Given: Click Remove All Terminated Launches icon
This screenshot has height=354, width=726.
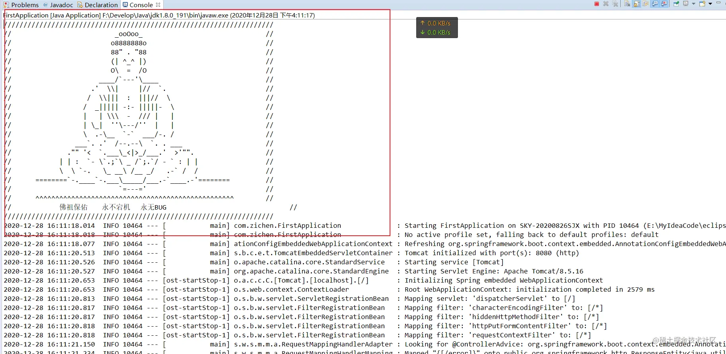Looking at the screenshot, I should tap(615, 4).
